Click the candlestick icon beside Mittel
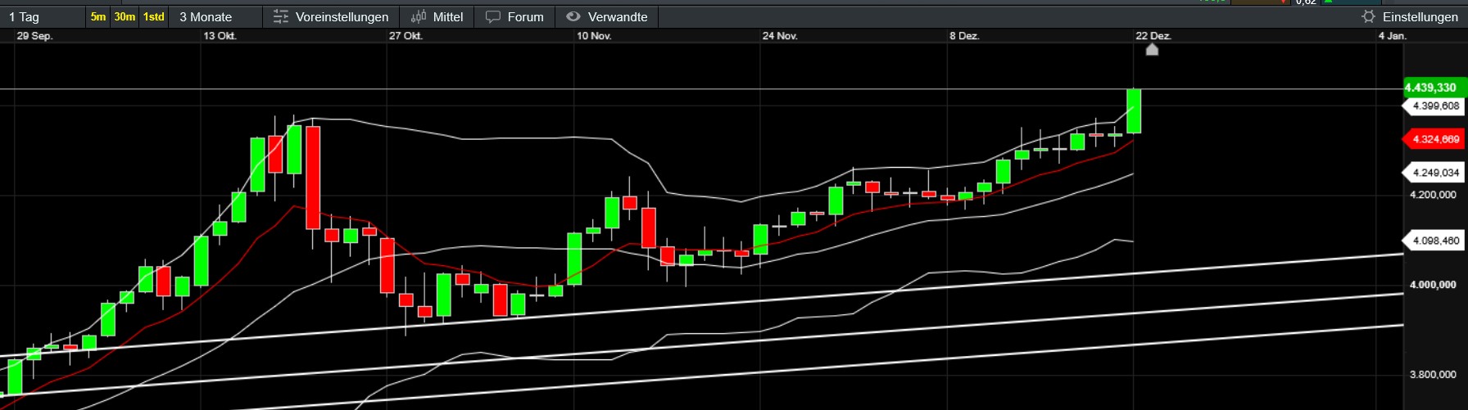1468x410 pixels. click(x=419, y=16)
